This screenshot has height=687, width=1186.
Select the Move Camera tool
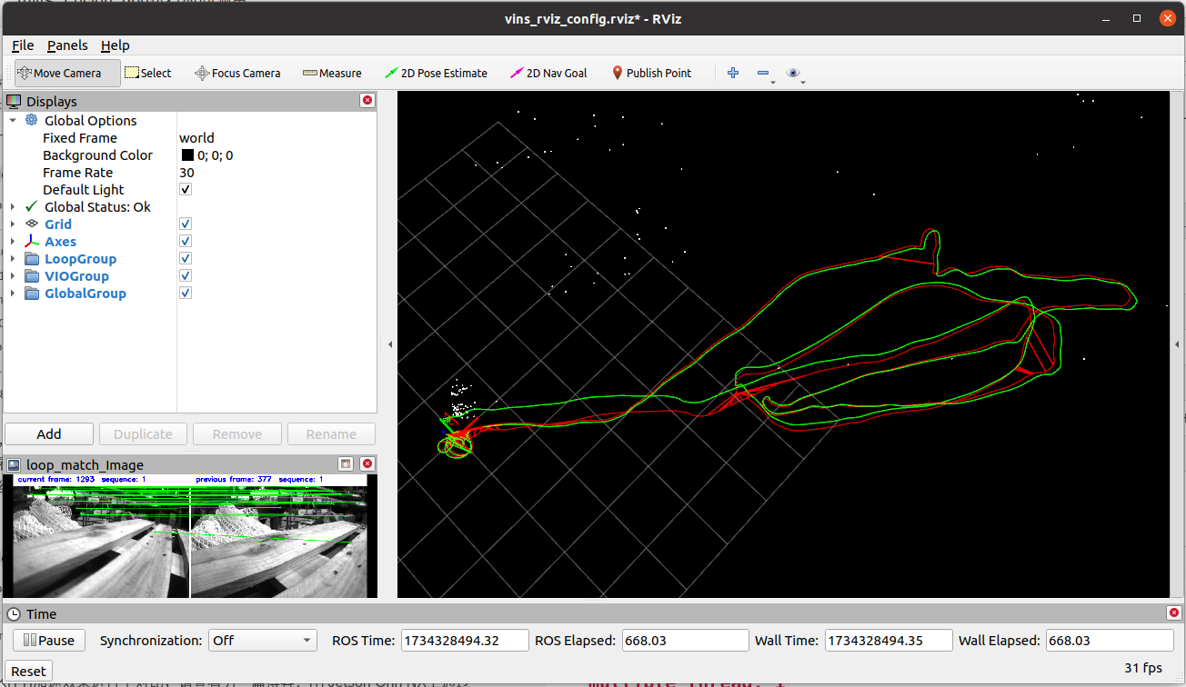tap(67, 73)
